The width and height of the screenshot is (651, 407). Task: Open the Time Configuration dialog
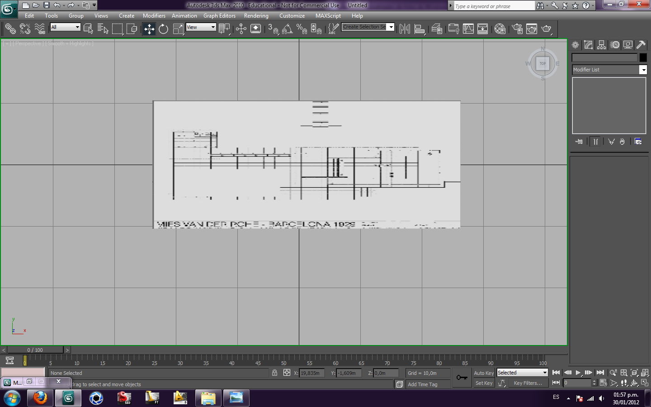[x=603, y=383]
